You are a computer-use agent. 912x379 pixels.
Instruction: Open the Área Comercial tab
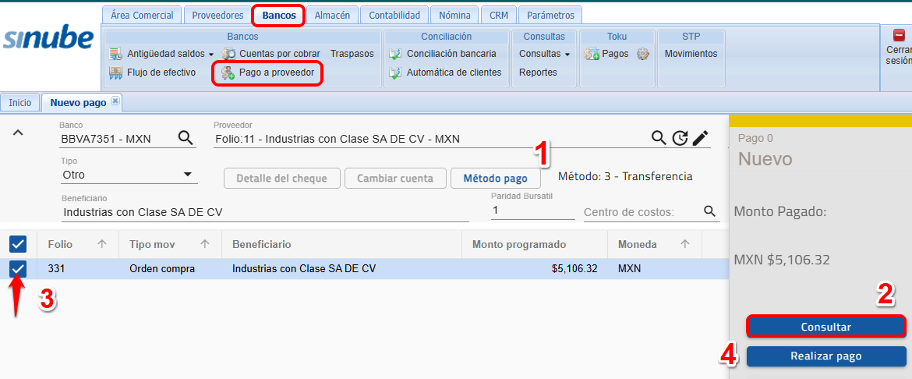141,15
